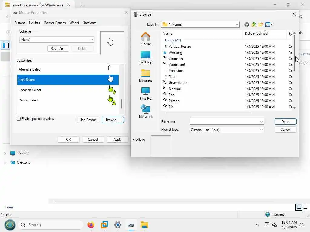Switch to the Hardware tab
This screenshot has width=310, height=232.
(89, 23)
